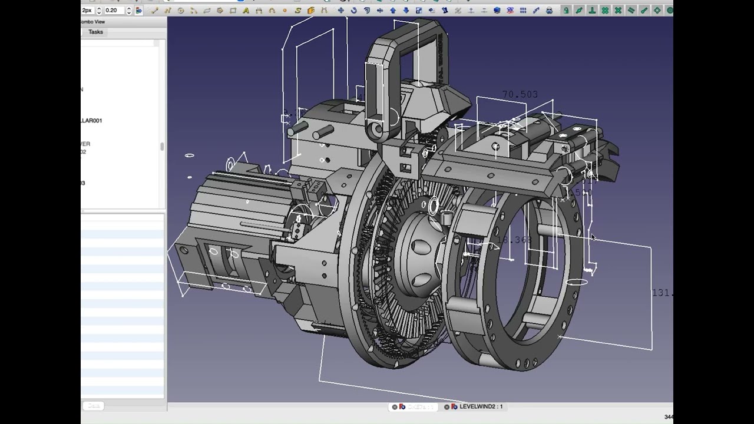Click the 70.503 dimension label

pos(520,94)
